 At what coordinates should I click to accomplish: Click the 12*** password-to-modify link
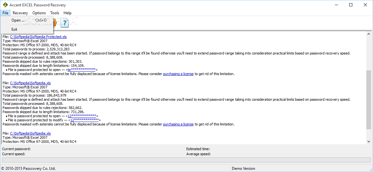(84, 120)
